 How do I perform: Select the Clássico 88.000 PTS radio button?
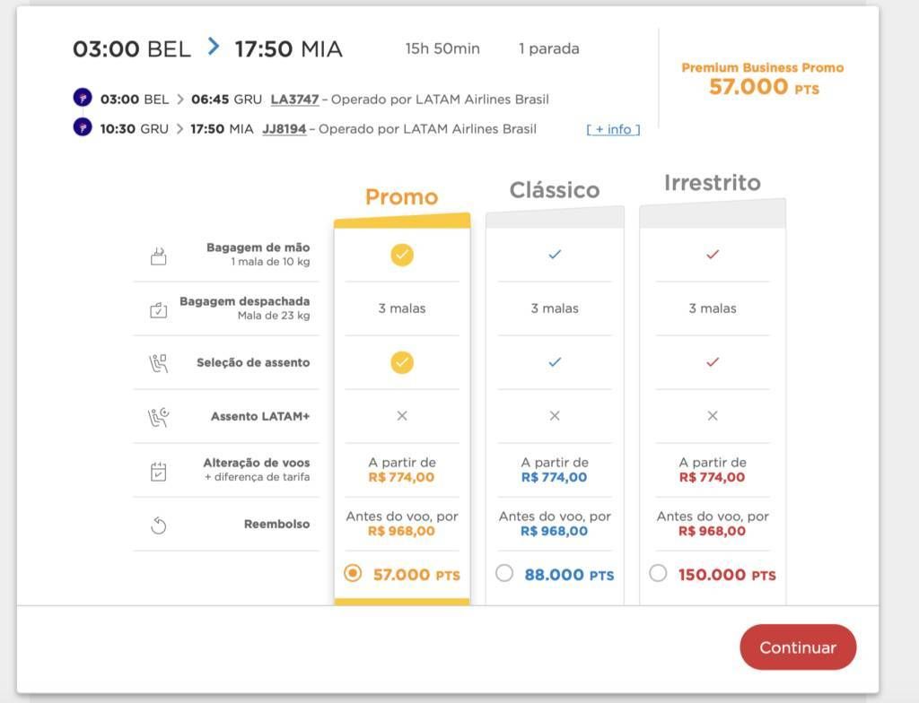click(504, 573)
